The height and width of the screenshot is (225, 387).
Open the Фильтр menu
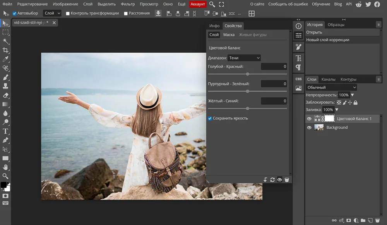[x=128, y=4]
